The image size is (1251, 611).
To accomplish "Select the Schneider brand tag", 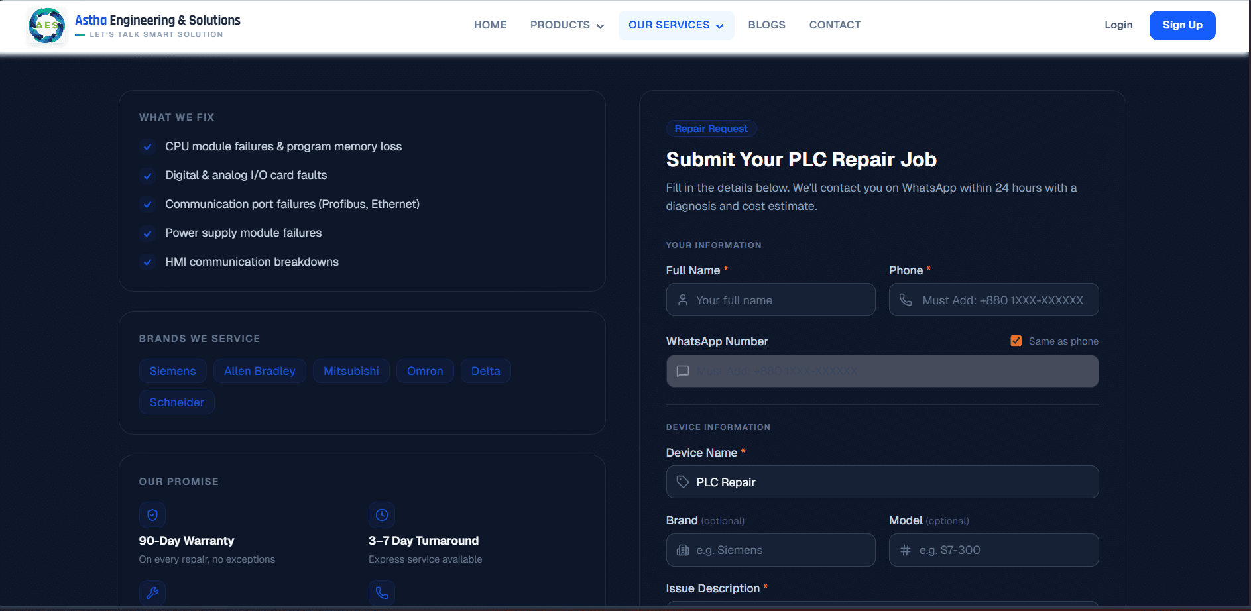I will point(177,402).
